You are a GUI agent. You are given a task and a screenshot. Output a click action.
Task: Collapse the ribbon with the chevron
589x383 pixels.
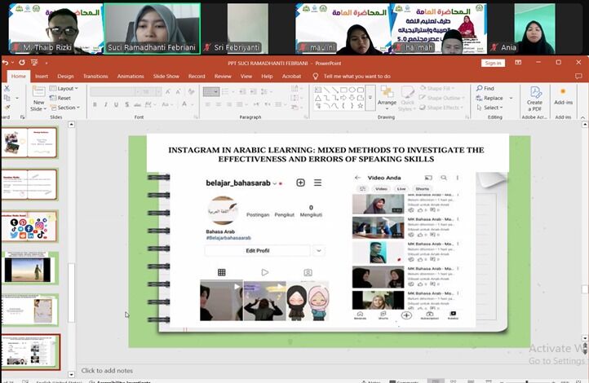pyautogui.click(x=582, y=117)
